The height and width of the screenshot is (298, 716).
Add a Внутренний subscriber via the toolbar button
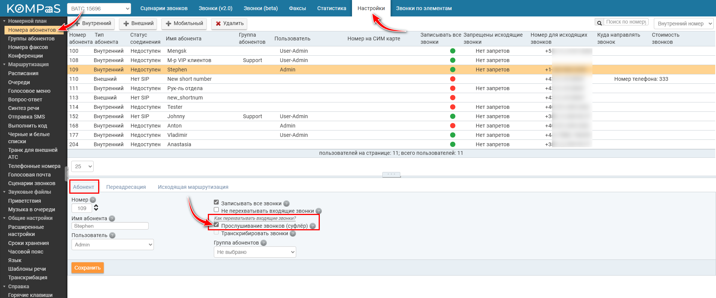click(92, 24)
